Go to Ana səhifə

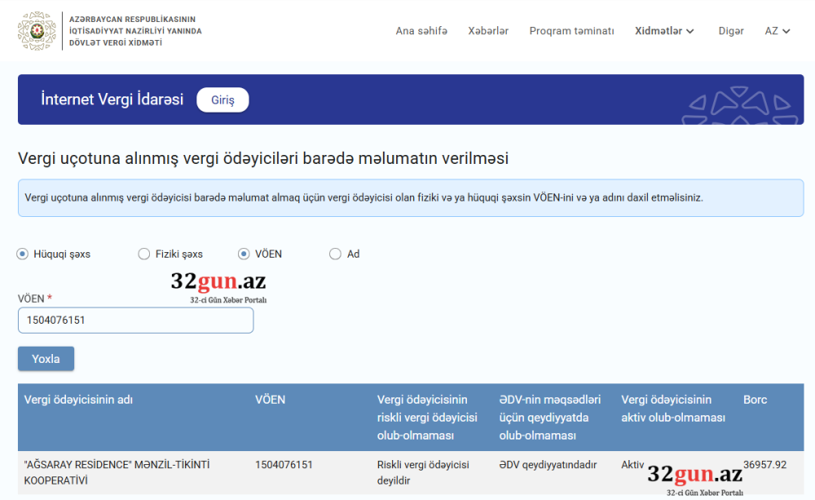[421, 31]
